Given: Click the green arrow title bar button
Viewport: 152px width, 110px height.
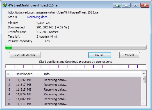Looking at the screenshot, I should click(x=117, y=5).
